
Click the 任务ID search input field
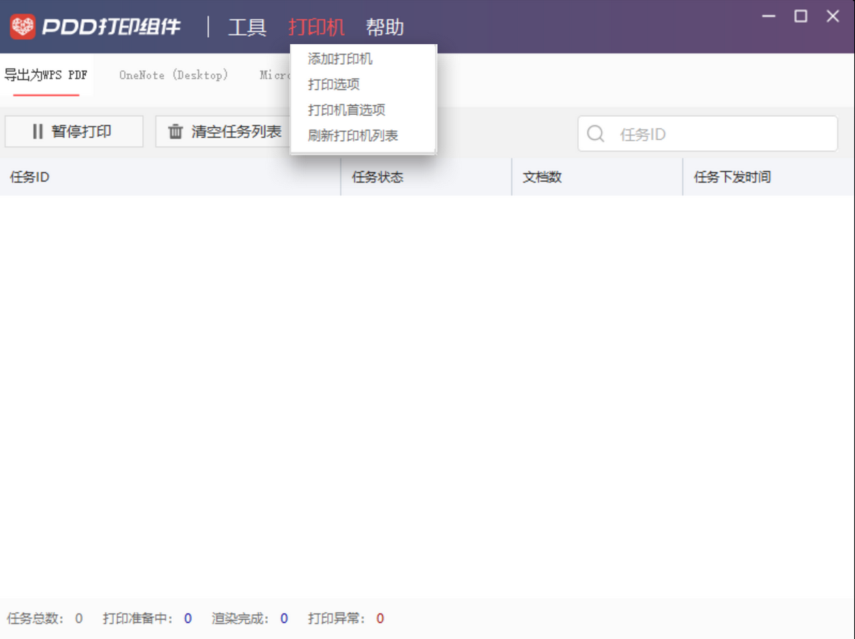(668, 134)
